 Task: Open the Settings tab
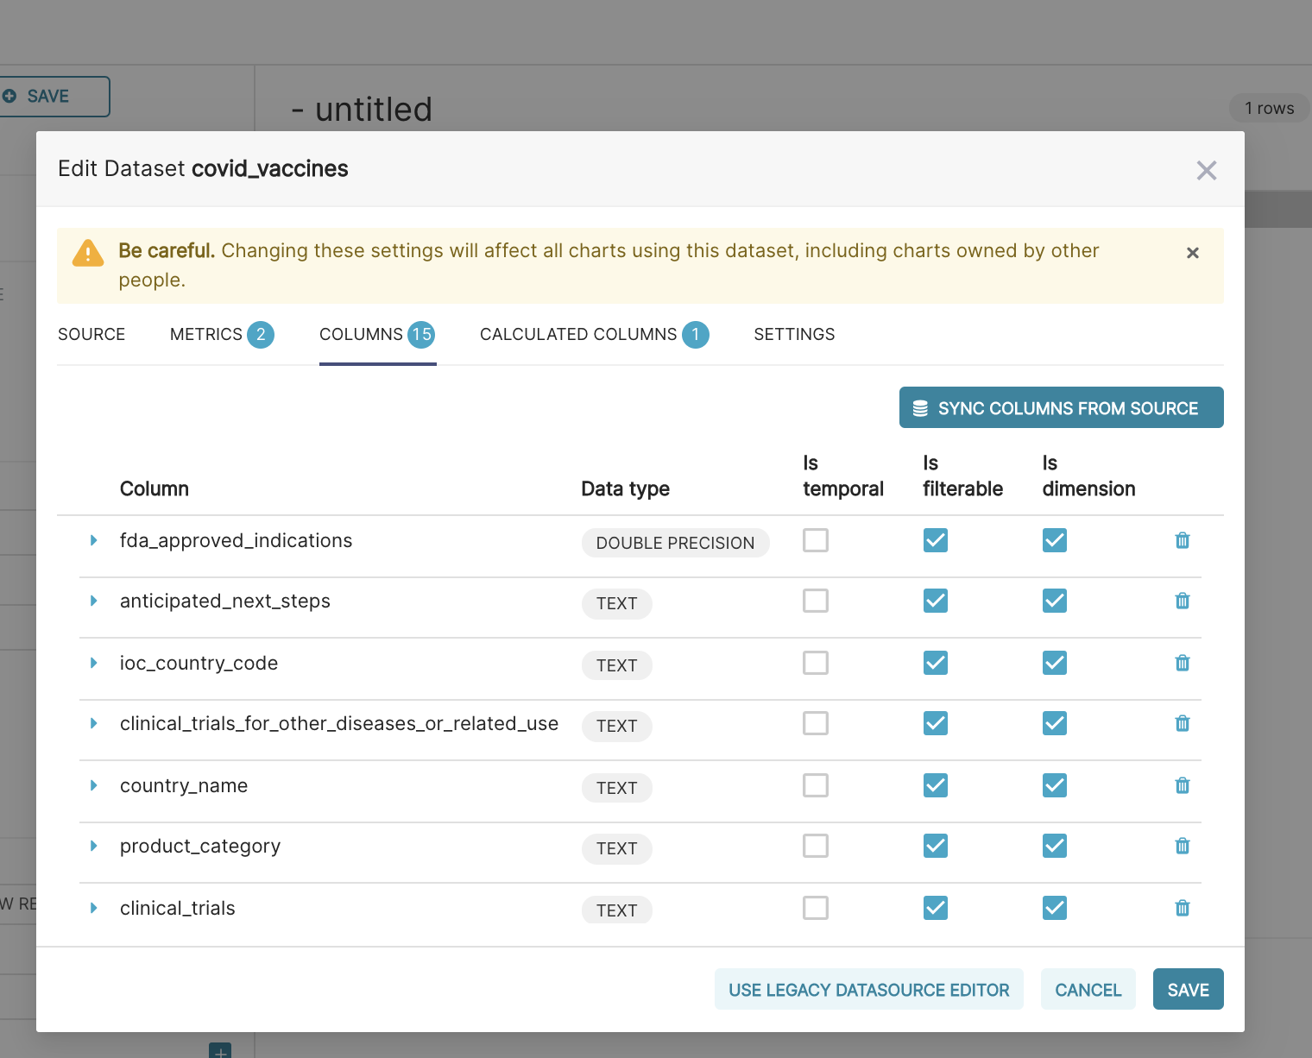[x=794, y=335]
